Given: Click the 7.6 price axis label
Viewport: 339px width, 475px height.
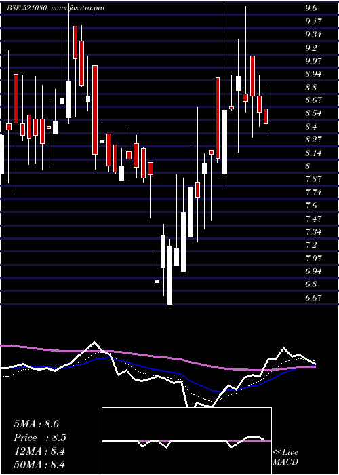Looking at the screenshot, I should (311, 206).
